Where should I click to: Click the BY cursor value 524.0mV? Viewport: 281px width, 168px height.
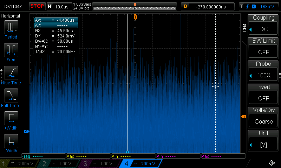pyautogui.click(x=66, y=36)
